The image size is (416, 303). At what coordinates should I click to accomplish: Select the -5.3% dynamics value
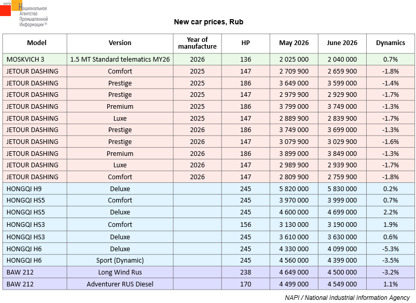390,249
